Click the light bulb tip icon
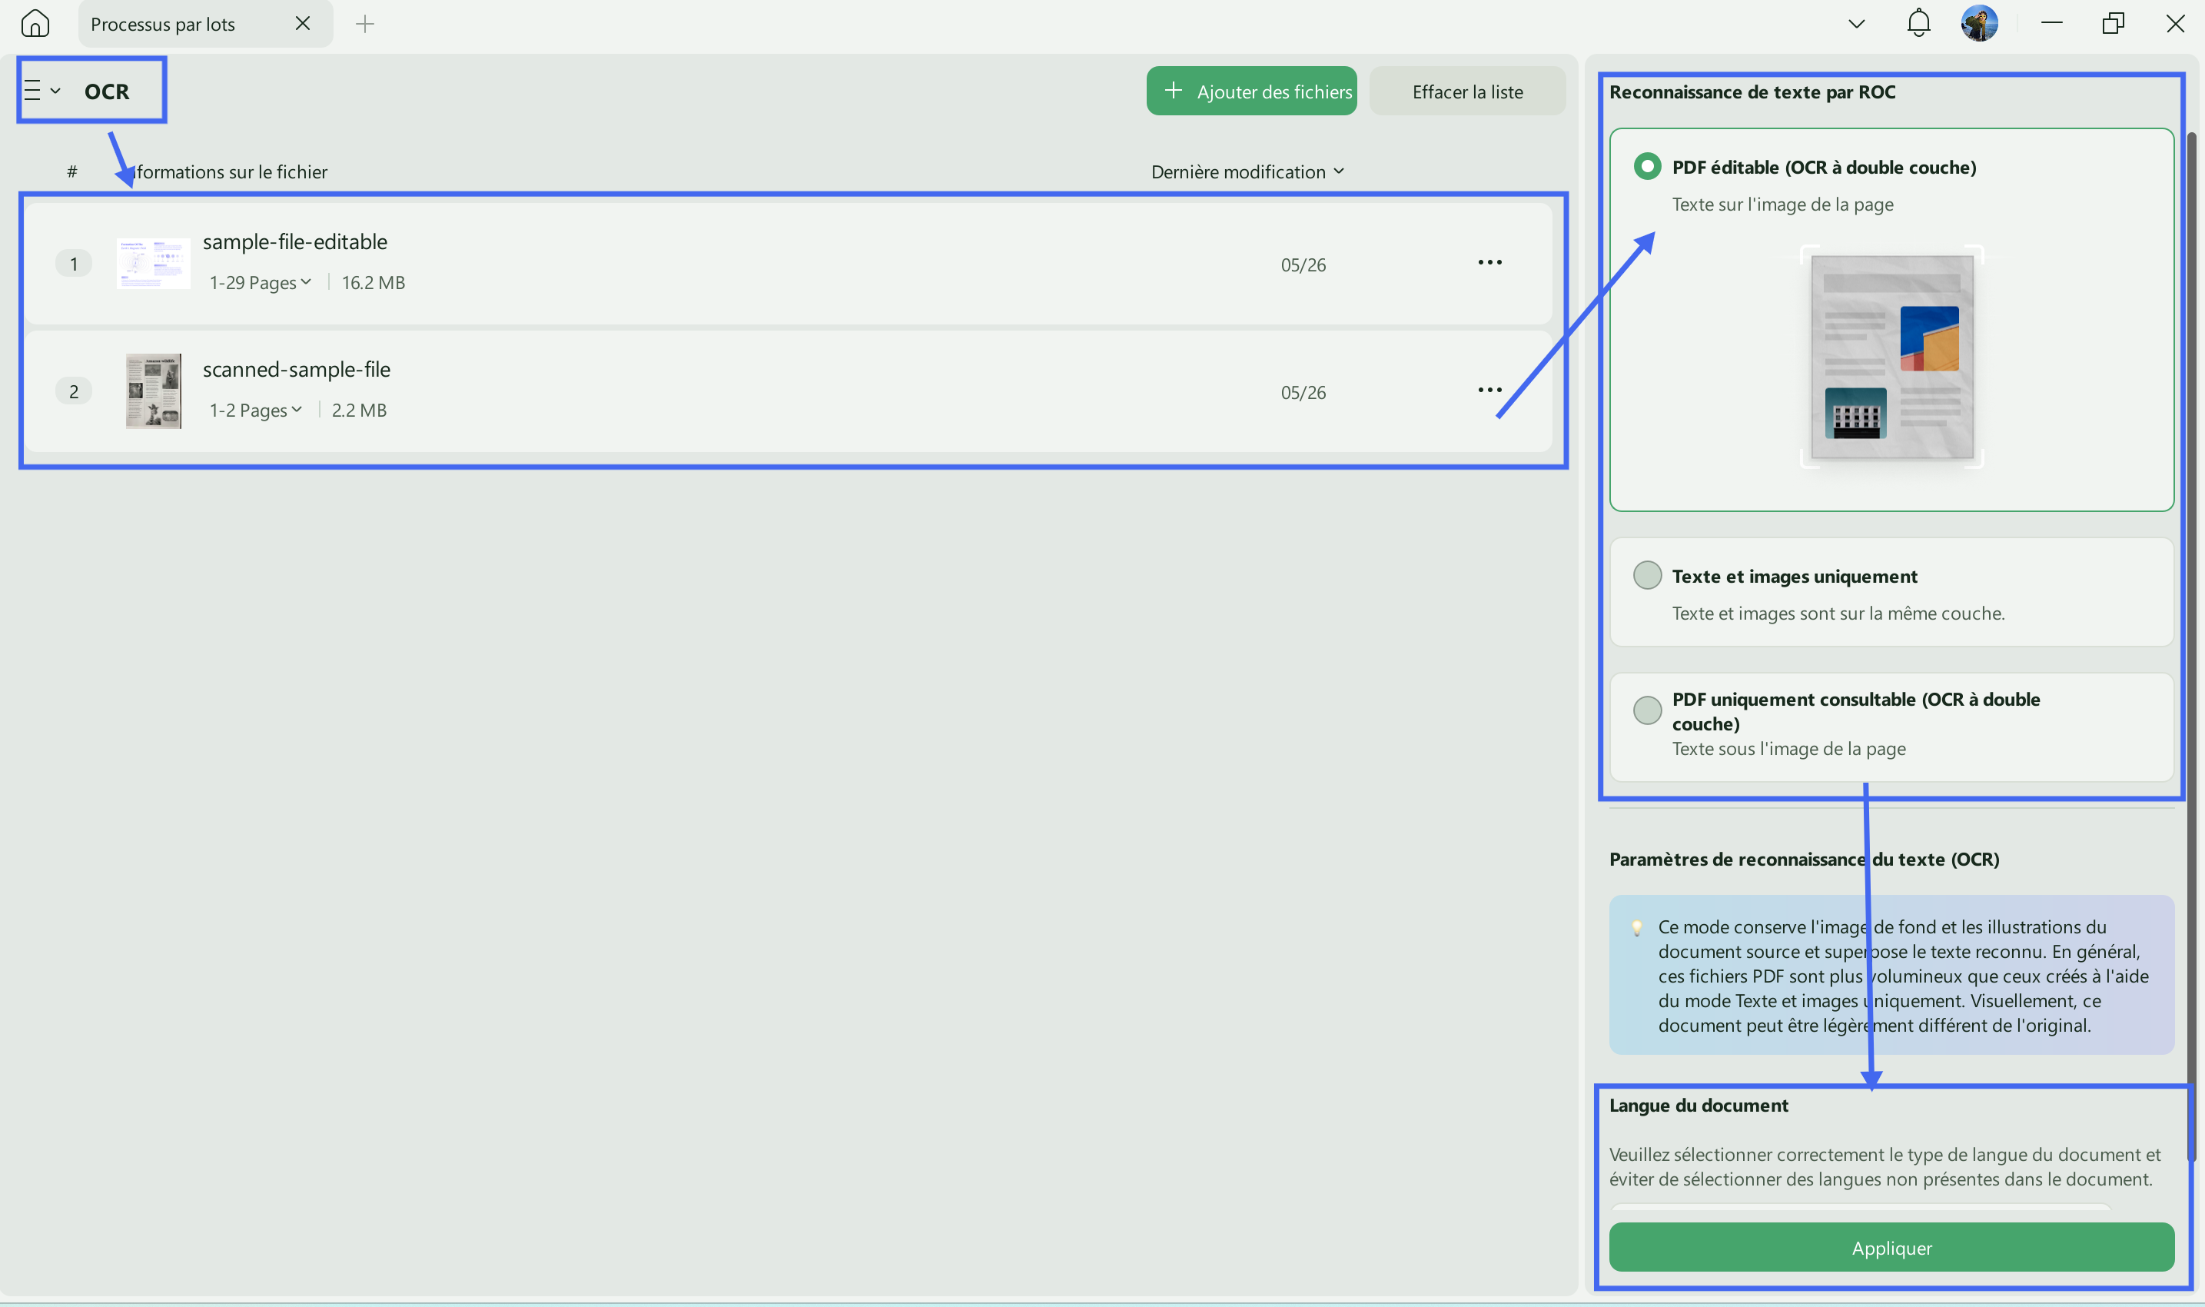This screenshot has width=2205, height=1307. 1636,927
